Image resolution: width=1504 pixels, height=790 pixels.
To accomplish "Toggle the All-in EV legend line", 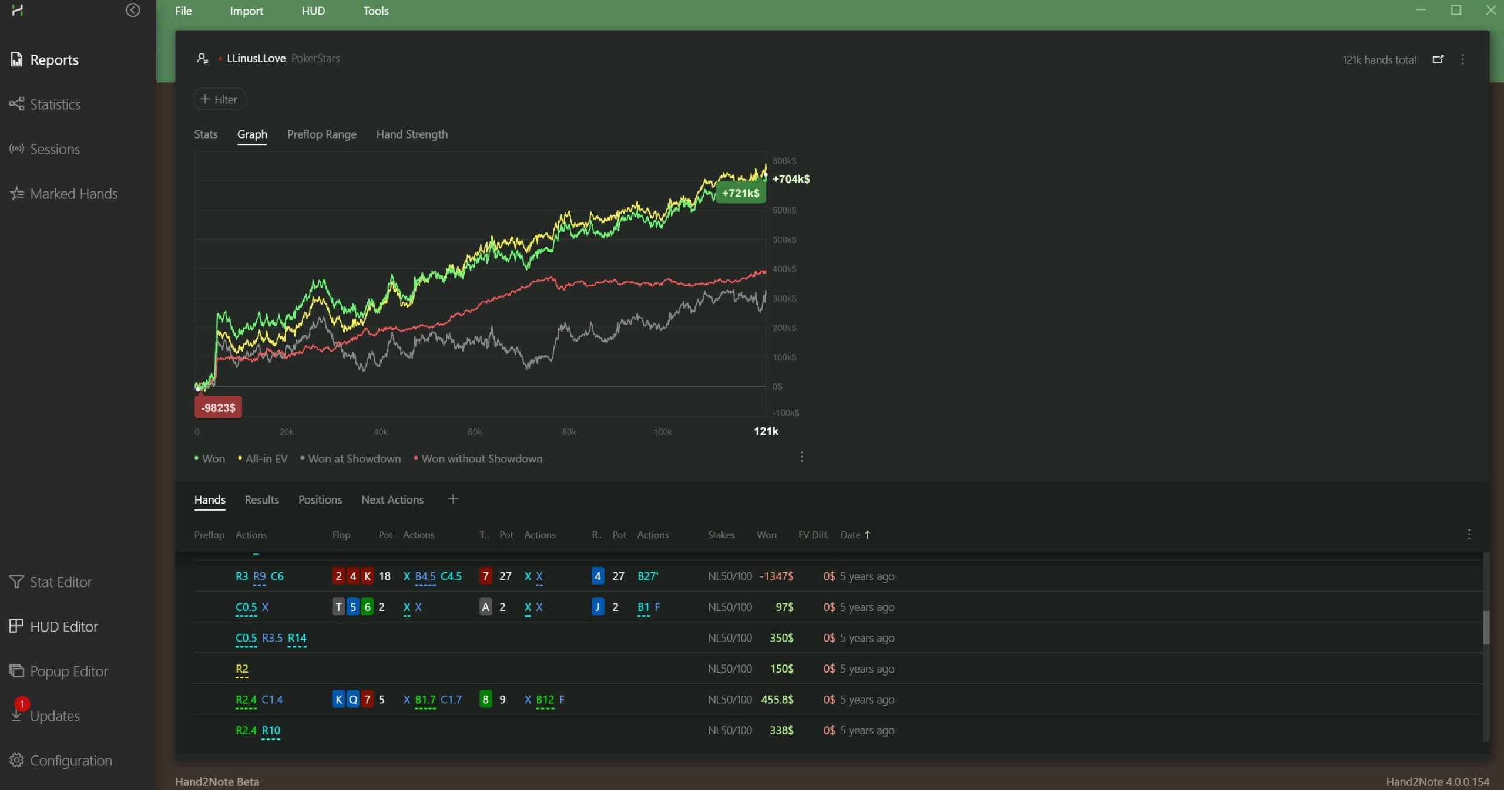I will pos(266,459).
